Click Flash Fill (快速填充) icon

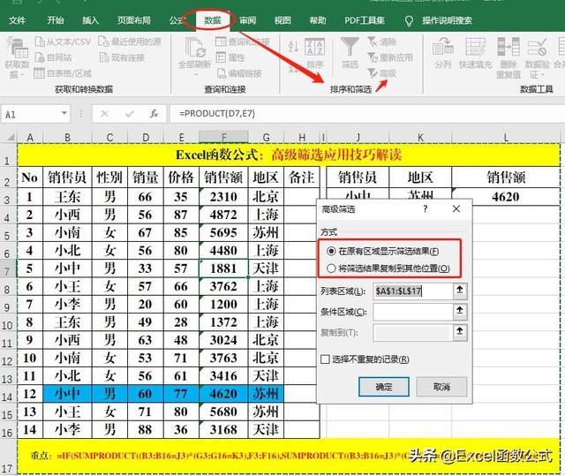[x=475, y=47]
